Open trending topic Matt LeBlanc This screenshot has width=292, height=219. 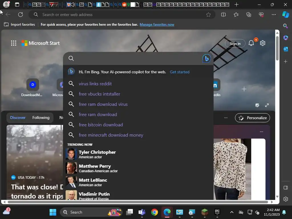coord(138,182)
